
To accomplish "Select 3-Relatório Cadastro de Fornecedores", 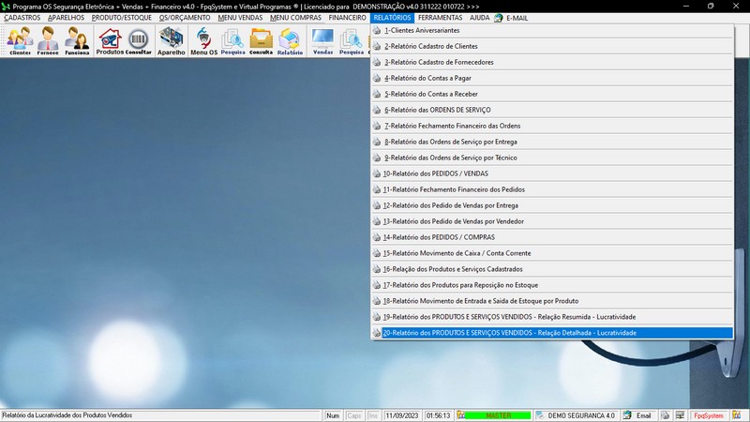I will pyautogui.click(x=552, y=62).
